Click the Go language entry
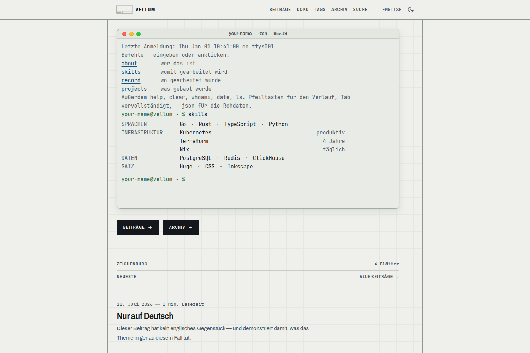Viewport: 530px width, 353px height. (x=183, y=124)
